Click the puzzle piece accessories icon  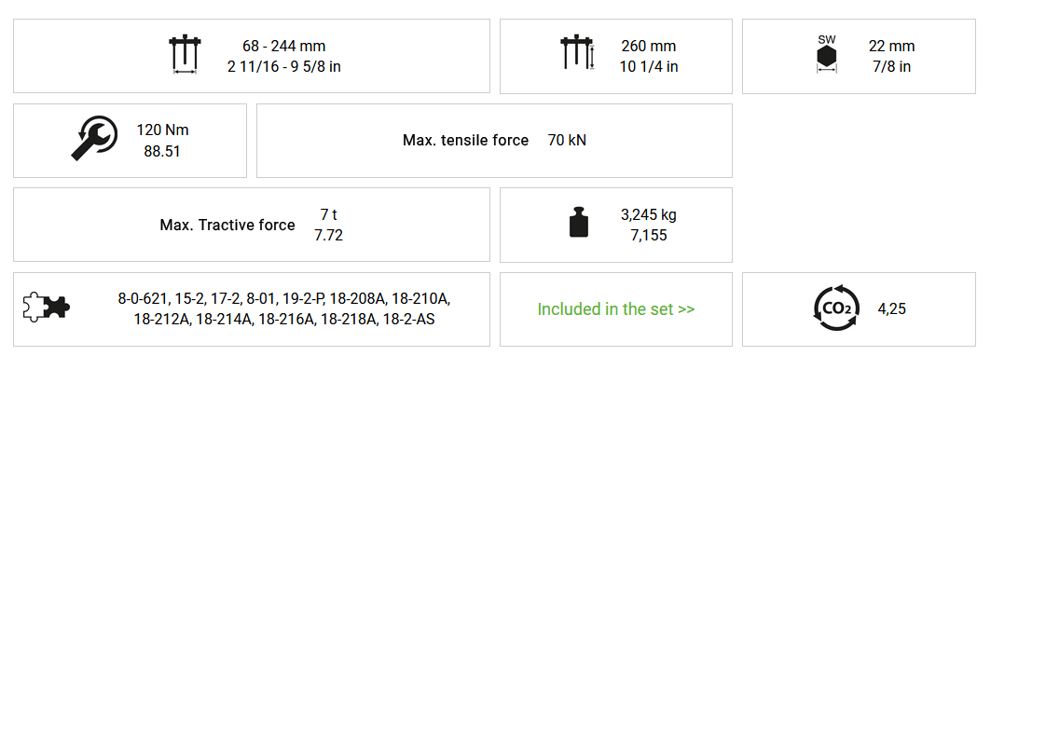coord(47,308)
